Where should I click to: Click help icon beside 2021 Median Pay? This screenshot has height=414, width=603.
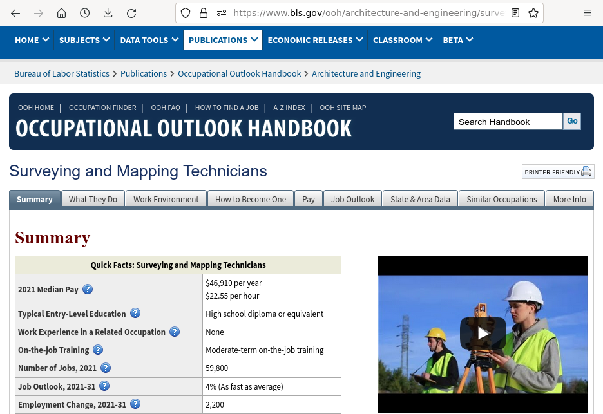point(88,289)
